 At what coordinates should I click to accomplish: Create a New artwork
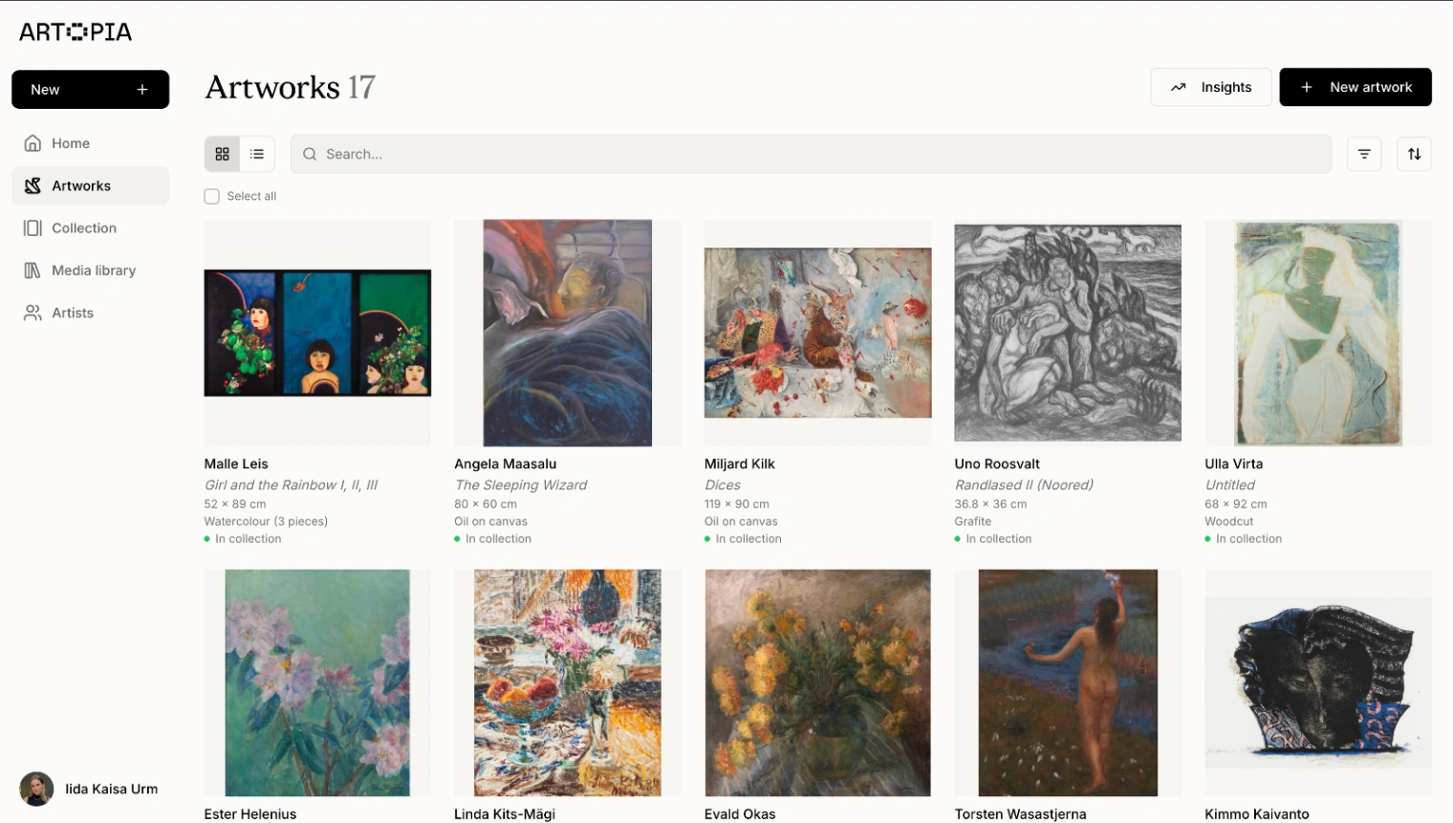point(1355,87)
